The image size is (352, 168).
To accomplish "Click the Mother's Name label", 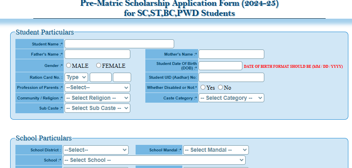I will [181, 54].
